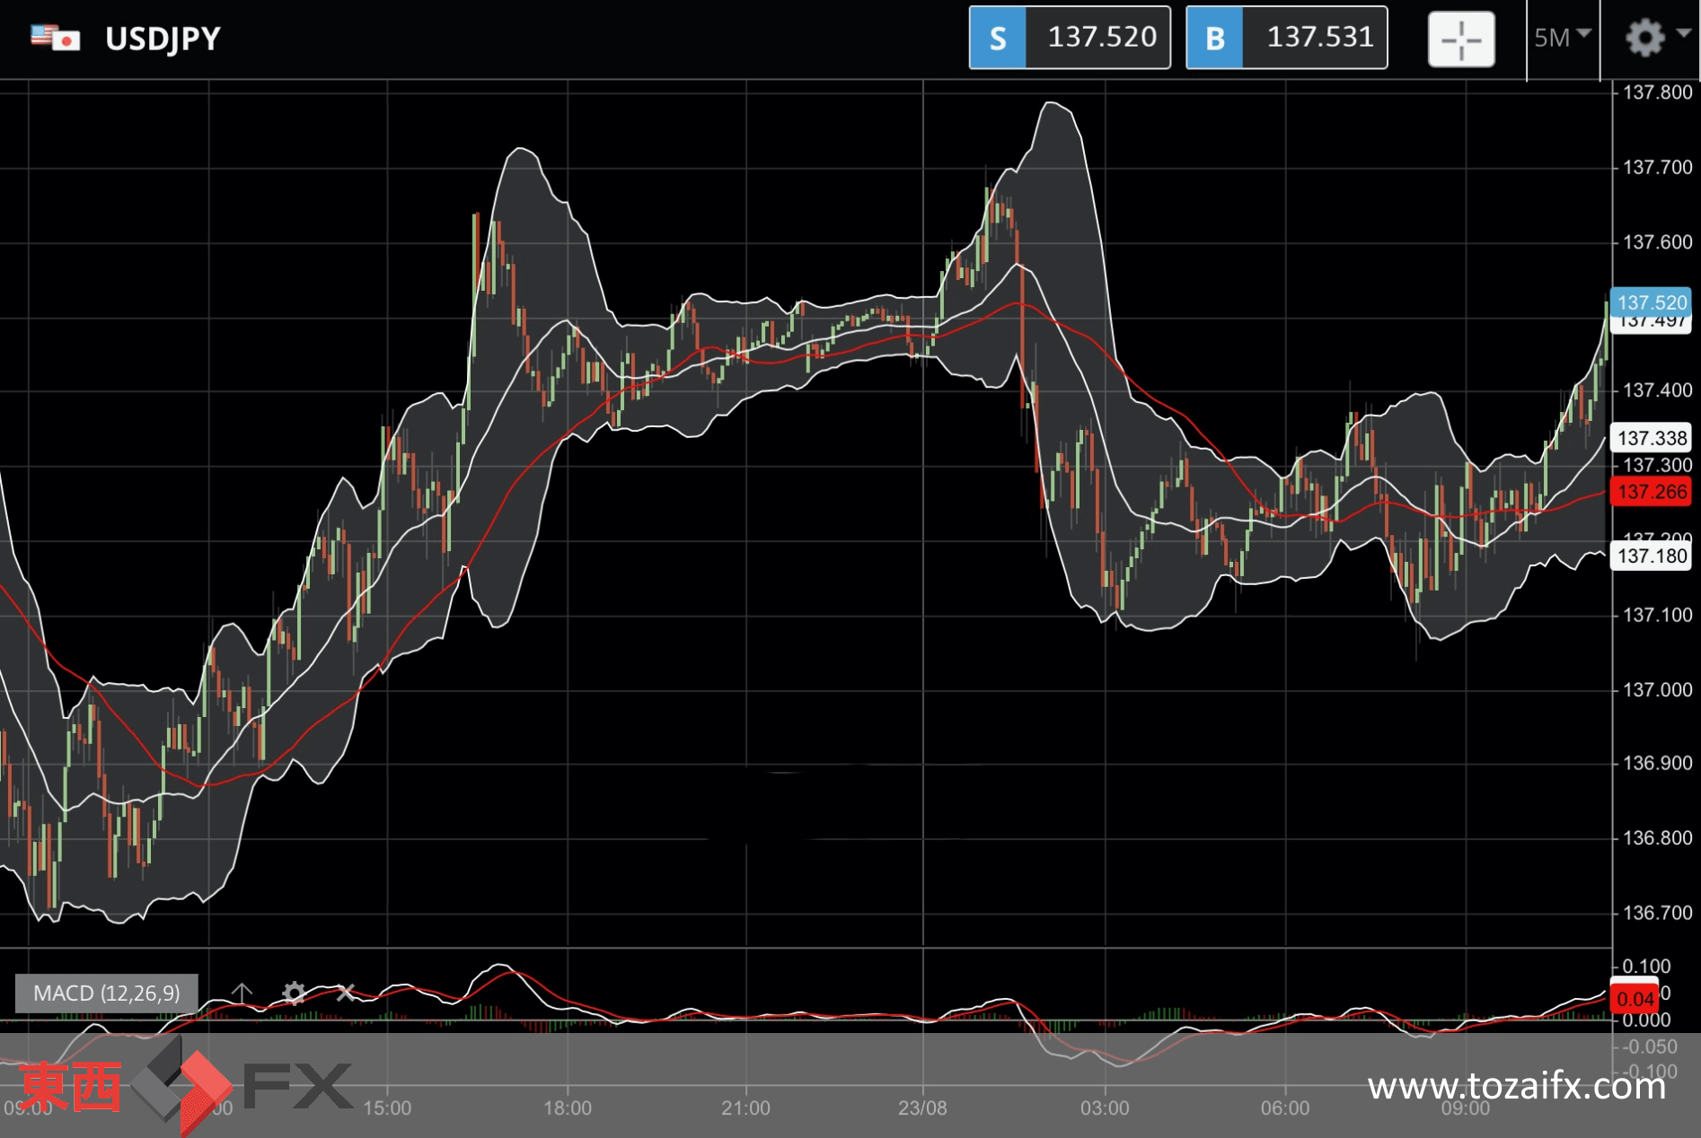This screenshot has height=1138, width=1701.
Task: Remove the MACD indicator with X icon
Action: [346, 993]
